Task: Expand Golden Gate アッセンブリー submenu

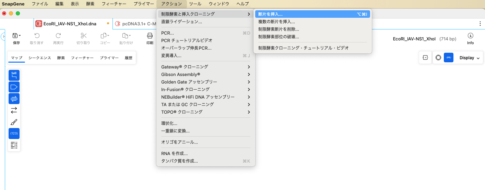Action: click(206, 82)
